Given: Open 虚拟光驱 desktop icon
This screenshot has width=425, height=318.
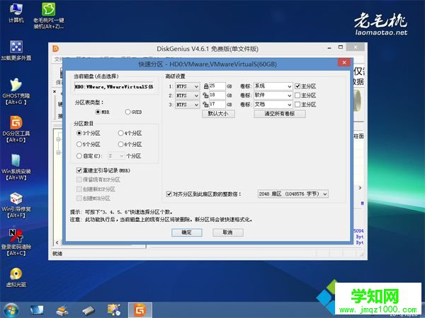Looking at the screenshot, I should (x=16, y=277).
